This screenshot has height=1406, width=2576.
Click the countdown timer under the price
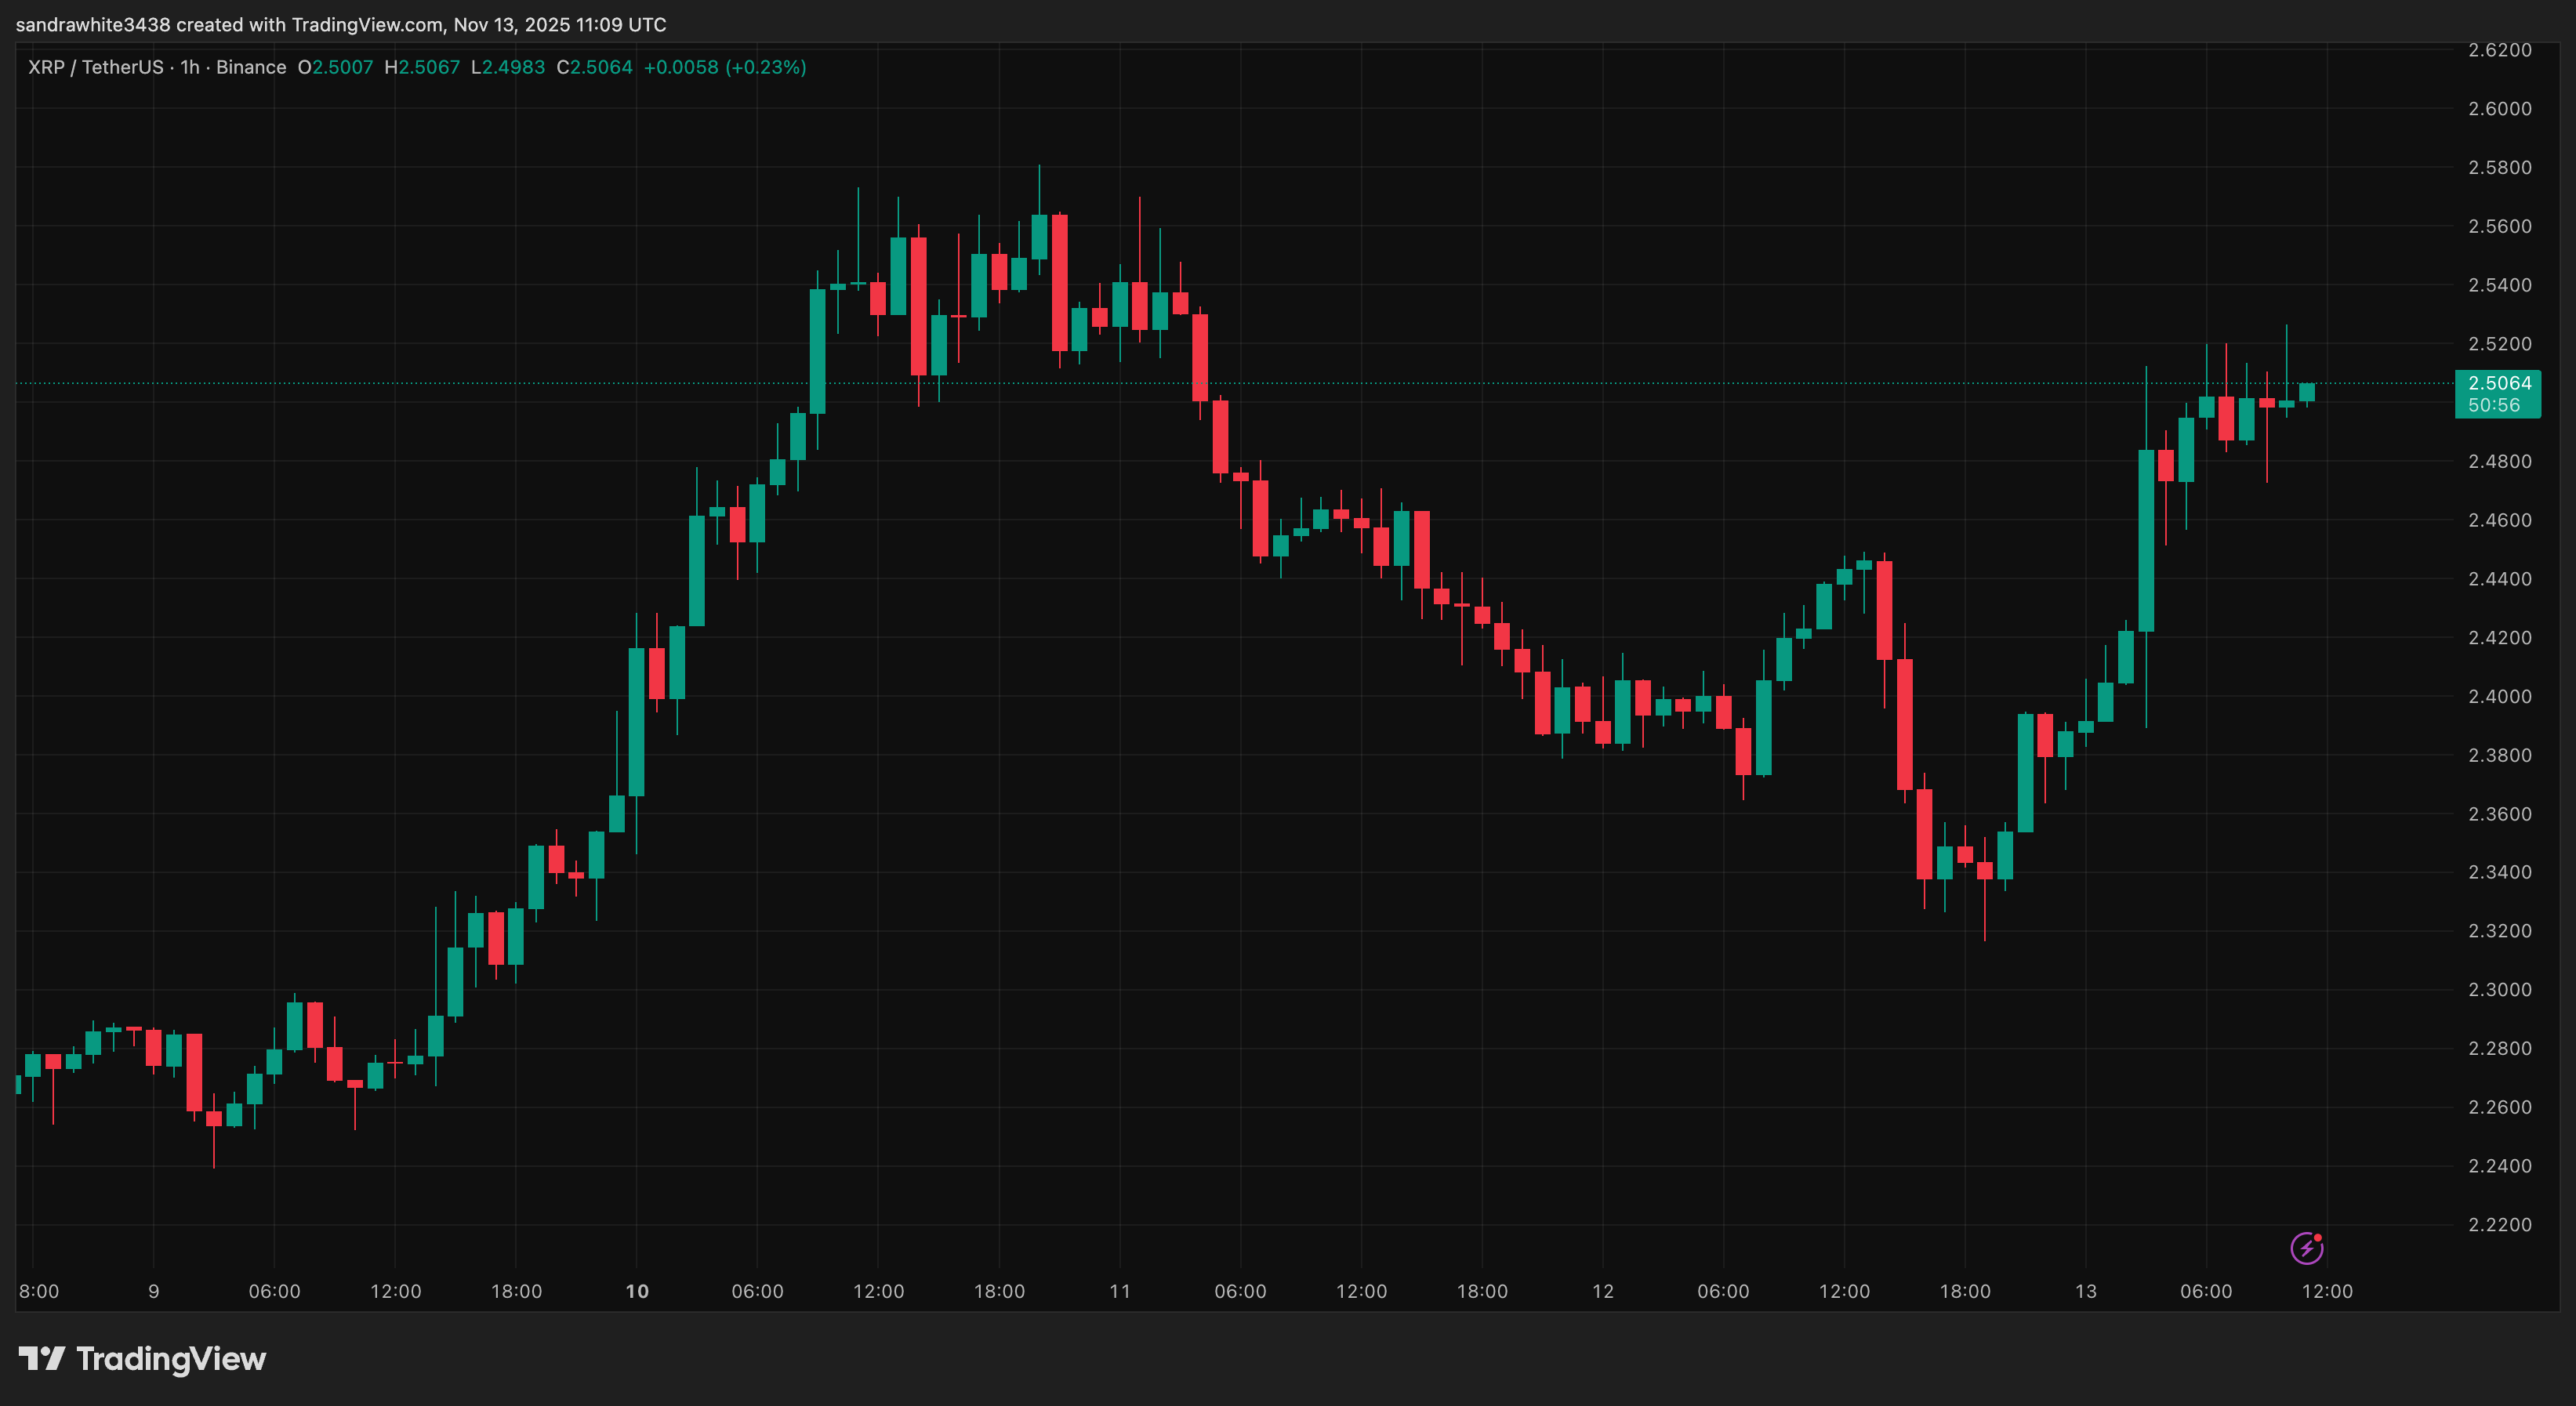tap(2495, 406)
